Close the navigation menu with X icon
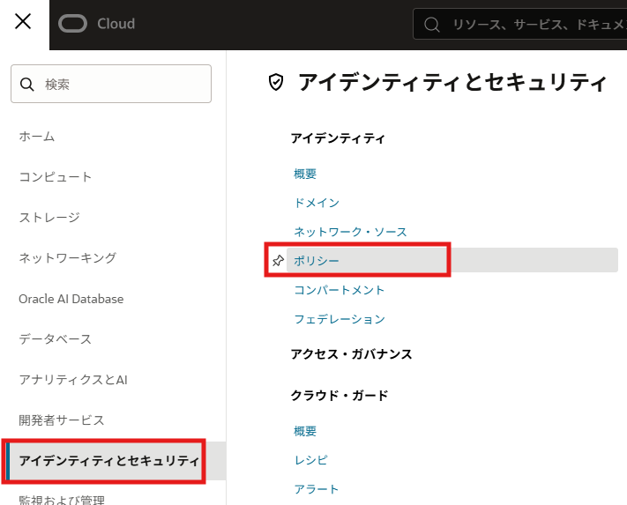The height and width of the screenshot is (505, 627). click(24, 22)
